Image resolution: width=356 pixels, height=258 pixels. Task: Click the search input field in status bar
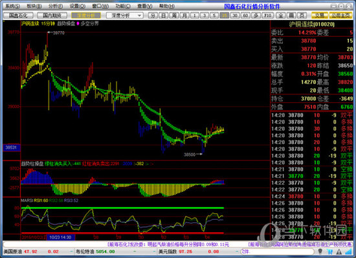tap(278, 252)
